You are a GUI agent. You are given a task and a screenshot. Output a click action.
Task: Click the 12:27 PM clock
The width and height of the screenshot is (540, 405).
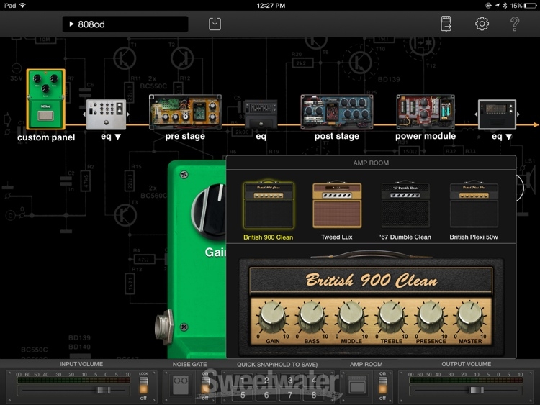coord(271,6)
